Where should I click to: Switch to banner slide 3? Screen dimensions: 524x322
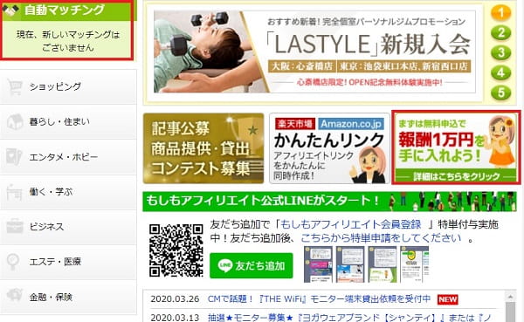click(x=500, y=52)
